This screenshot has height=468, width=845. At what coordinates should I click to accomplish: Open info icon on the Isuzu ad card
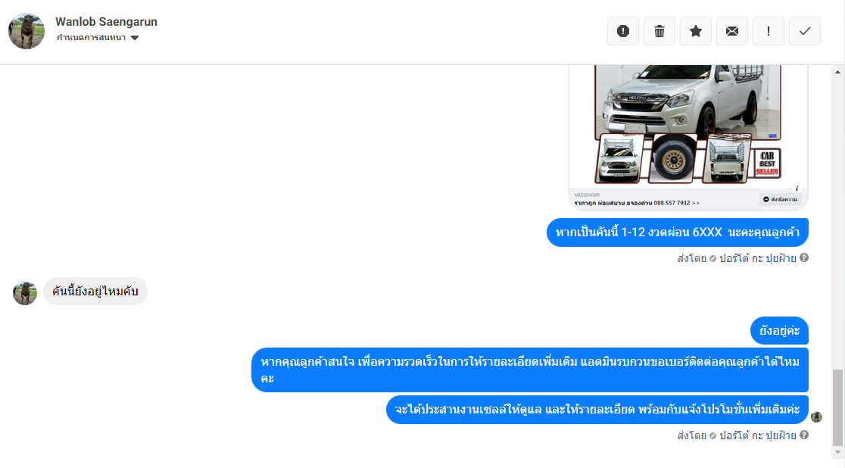(x=797, y=189)
